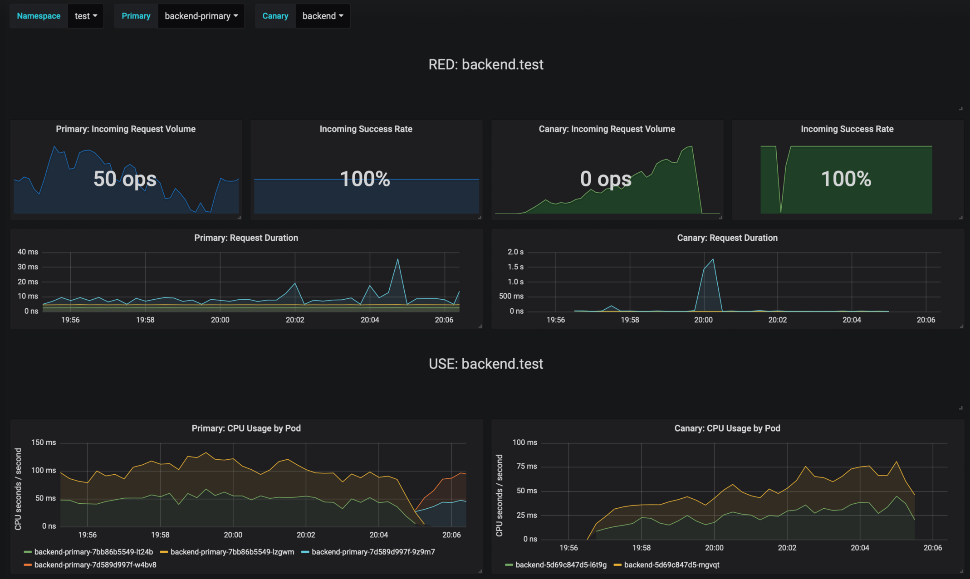The width and height of the screenshot is (970, 579).
Task: Open the Primary "backend-primary" dropdown
Action: tap(201, 15)
